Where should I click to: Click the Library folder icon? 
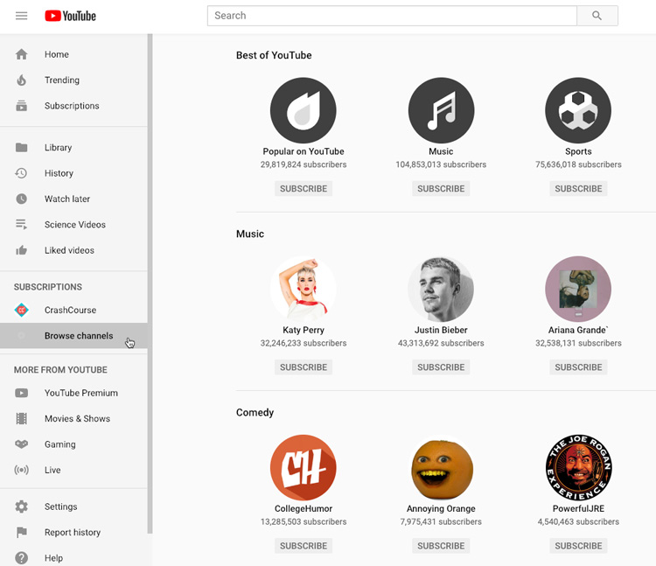click(x=21, y=148)
